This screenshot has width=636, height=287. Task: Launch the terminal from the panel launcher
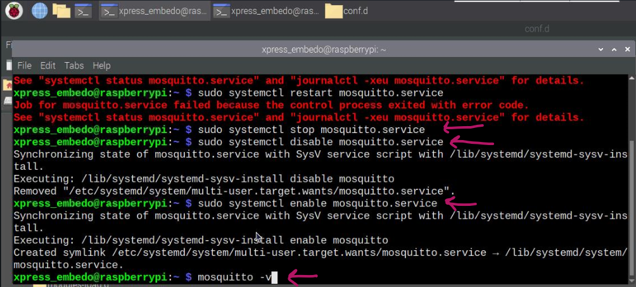coord(83,11)
